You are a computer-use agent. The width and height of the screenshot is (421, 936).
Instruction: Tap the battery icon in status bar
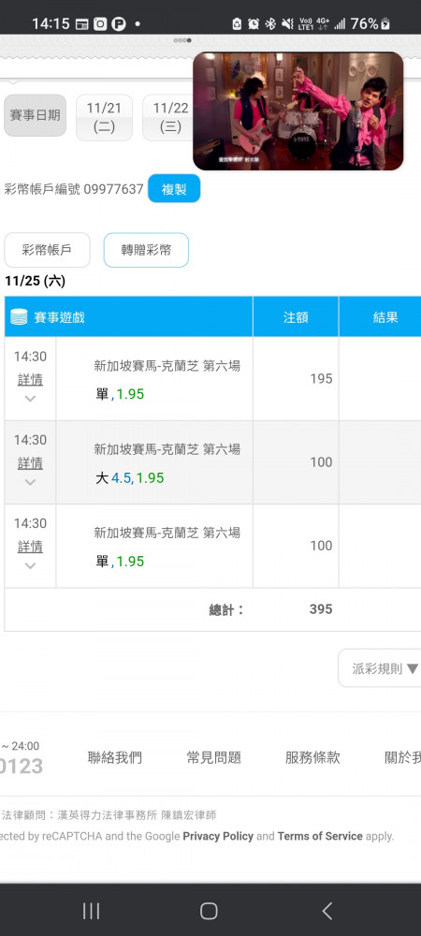click(385, 24)
